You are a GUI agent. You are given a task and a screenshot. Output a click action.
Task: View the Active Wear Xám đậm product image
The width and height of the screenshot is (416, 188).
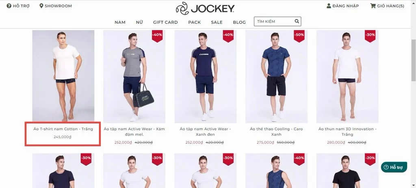134,76
